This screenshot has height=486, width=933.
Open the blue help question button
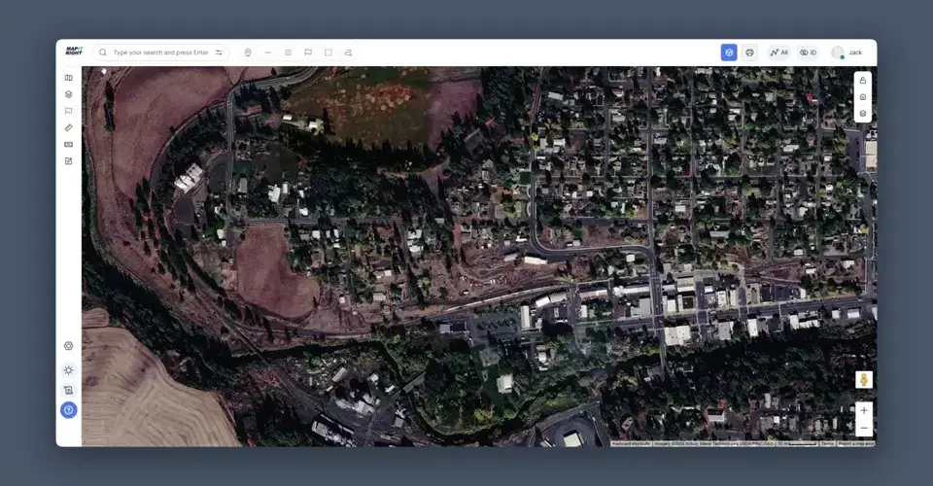[x=68, y=410]
